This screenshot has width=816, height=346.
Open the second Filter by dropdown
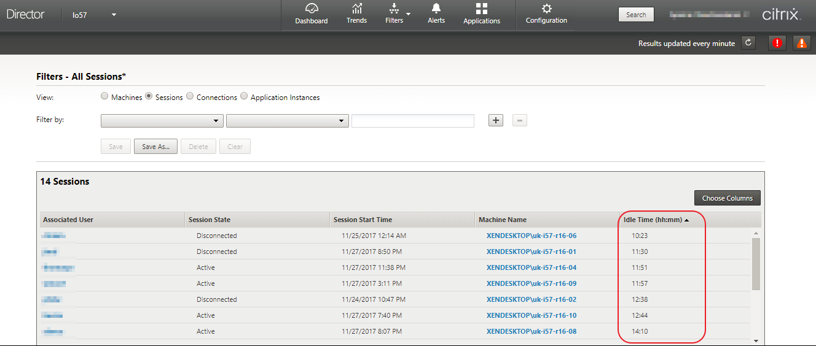[x=288, y=121]
